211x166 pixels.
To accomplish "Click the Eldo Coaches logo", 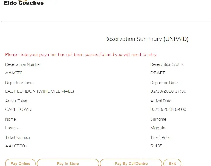I will point(24,3).
